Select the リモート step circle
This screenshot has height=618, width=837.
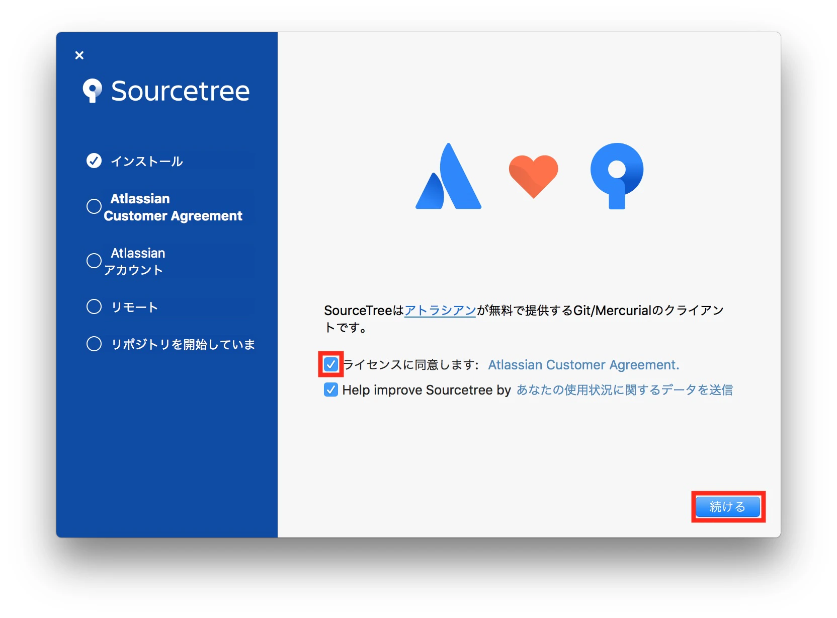click(x=94, y=306)
